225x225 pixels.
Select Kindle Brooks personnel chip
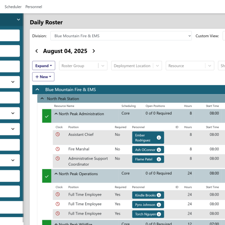click(x=148, y=195)
